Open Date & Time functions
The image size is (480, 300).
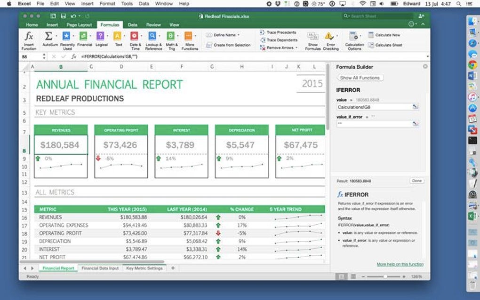point(134,36)
